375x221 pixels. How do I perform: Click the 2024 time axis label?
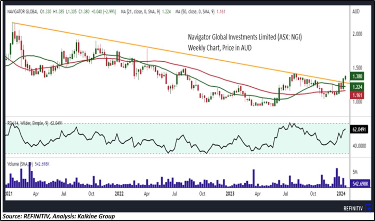point(340,193)
